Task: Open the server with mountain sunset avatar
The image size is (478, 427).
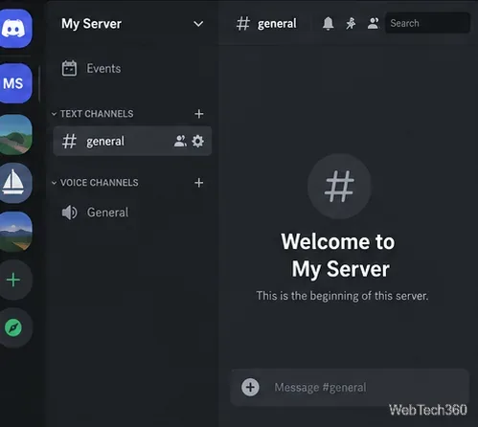Action: coord(14,232)
